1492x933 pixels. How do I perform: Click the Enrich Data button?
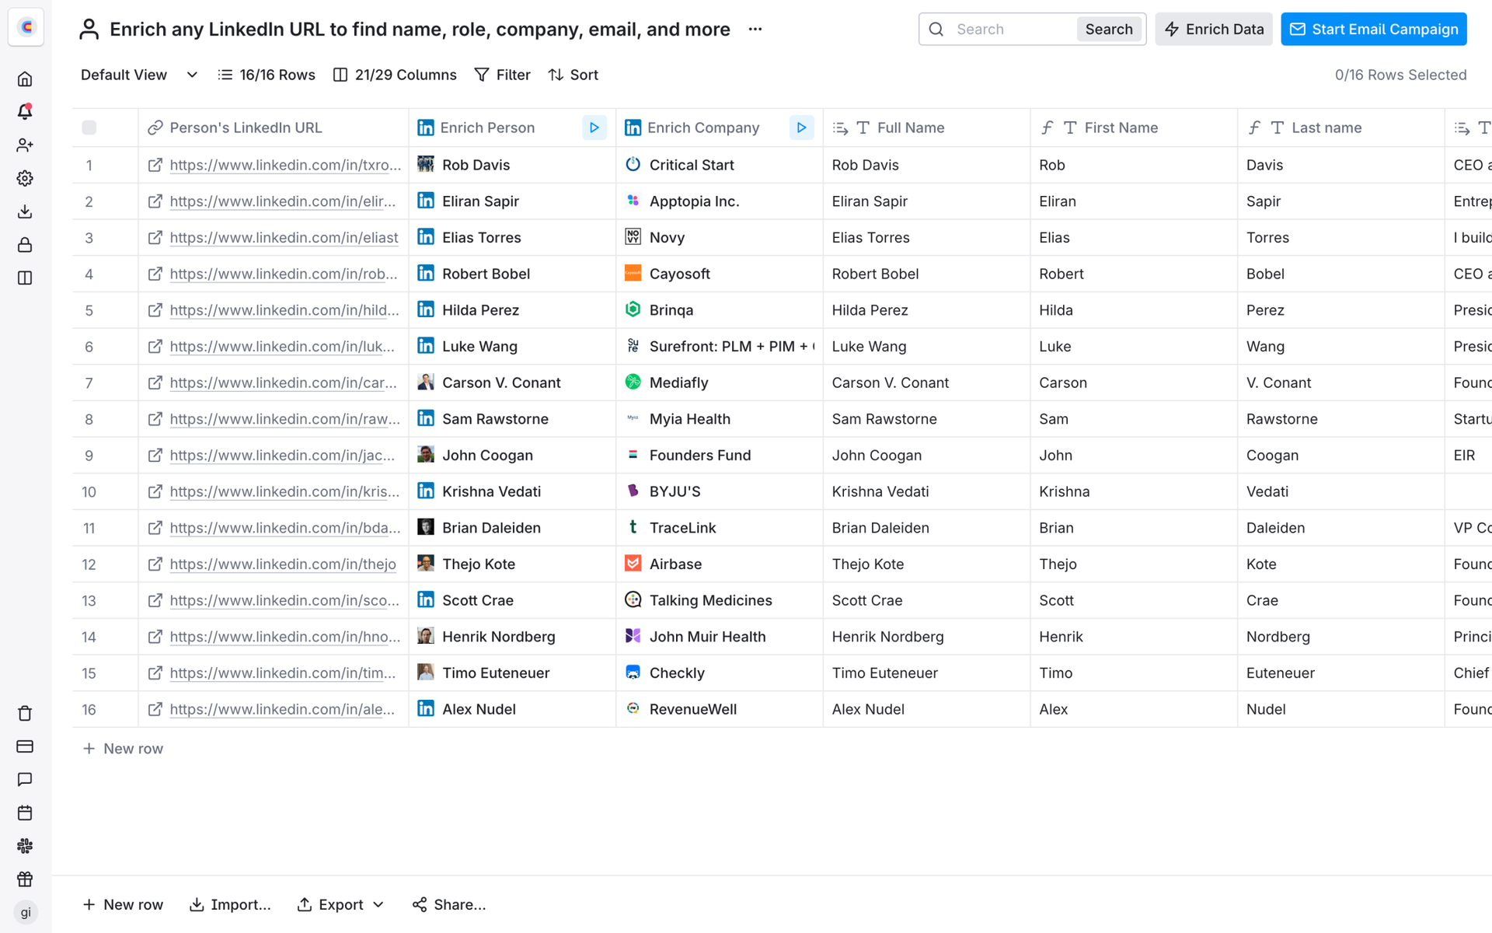[1214, 30]
